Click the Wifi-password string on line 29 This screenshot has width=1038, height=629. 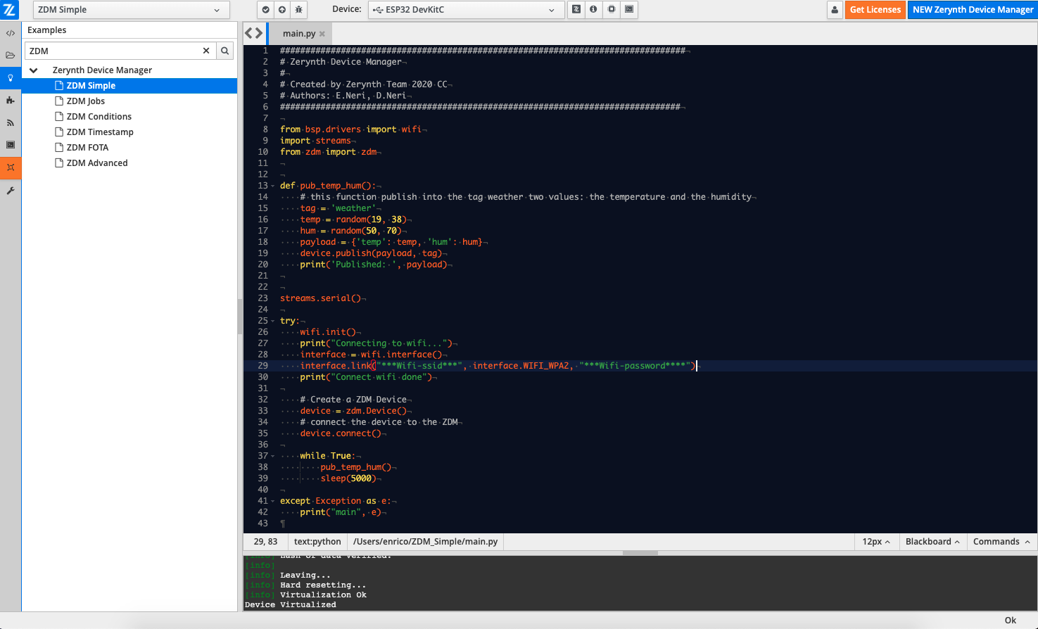[x=635, y=366]
